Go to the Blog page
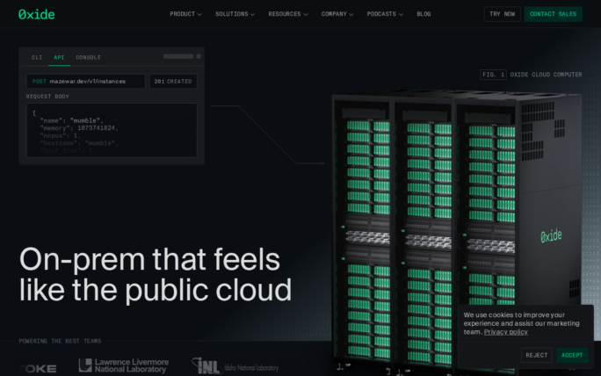This screenshot has width=601, height=376. point(424,14)
